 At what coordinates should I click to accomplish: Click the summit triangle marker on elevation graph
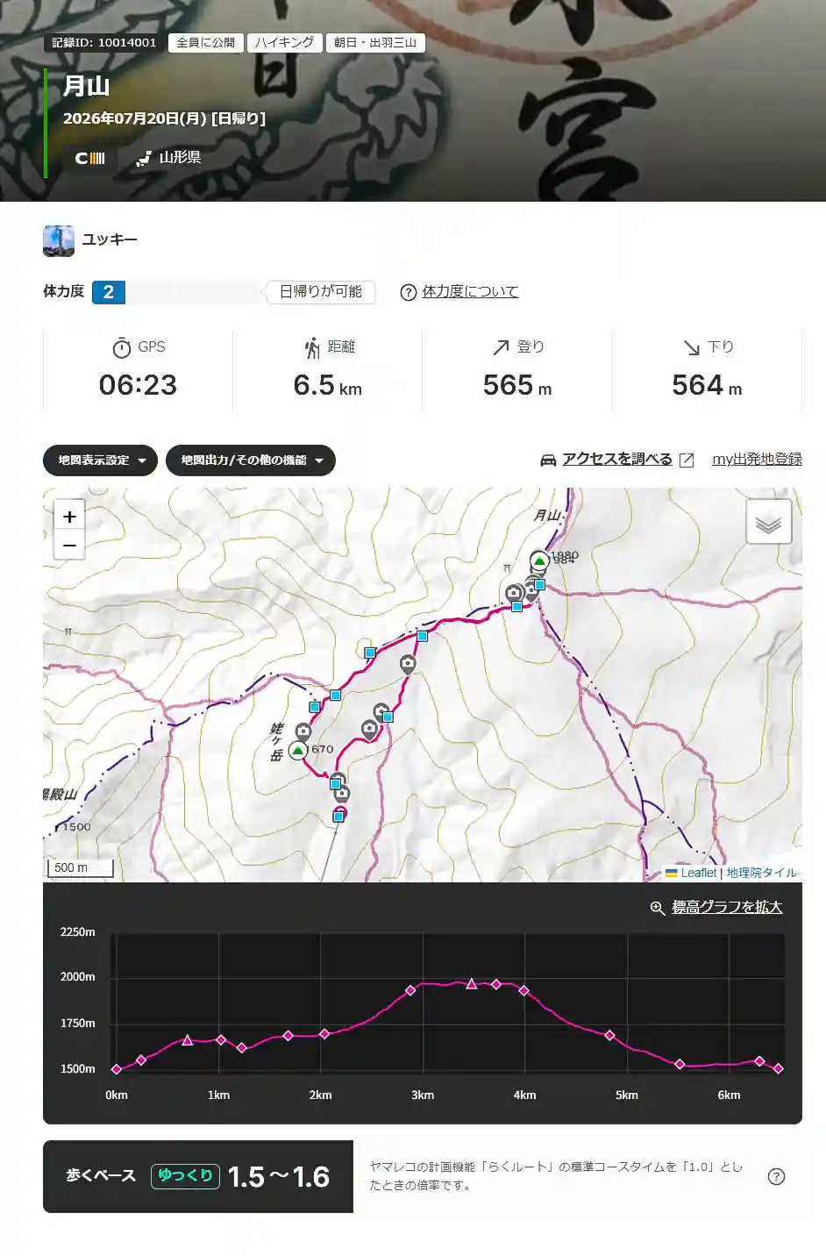tap(472, 983)
